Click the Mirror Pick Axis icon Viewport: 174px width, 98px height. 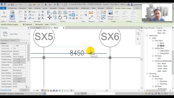(60, 12)
